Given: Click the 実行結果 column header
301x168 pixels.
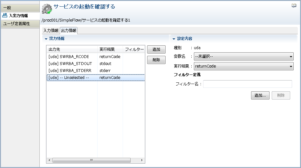Looking at the screenshot, I should click(x=110, y=49).
